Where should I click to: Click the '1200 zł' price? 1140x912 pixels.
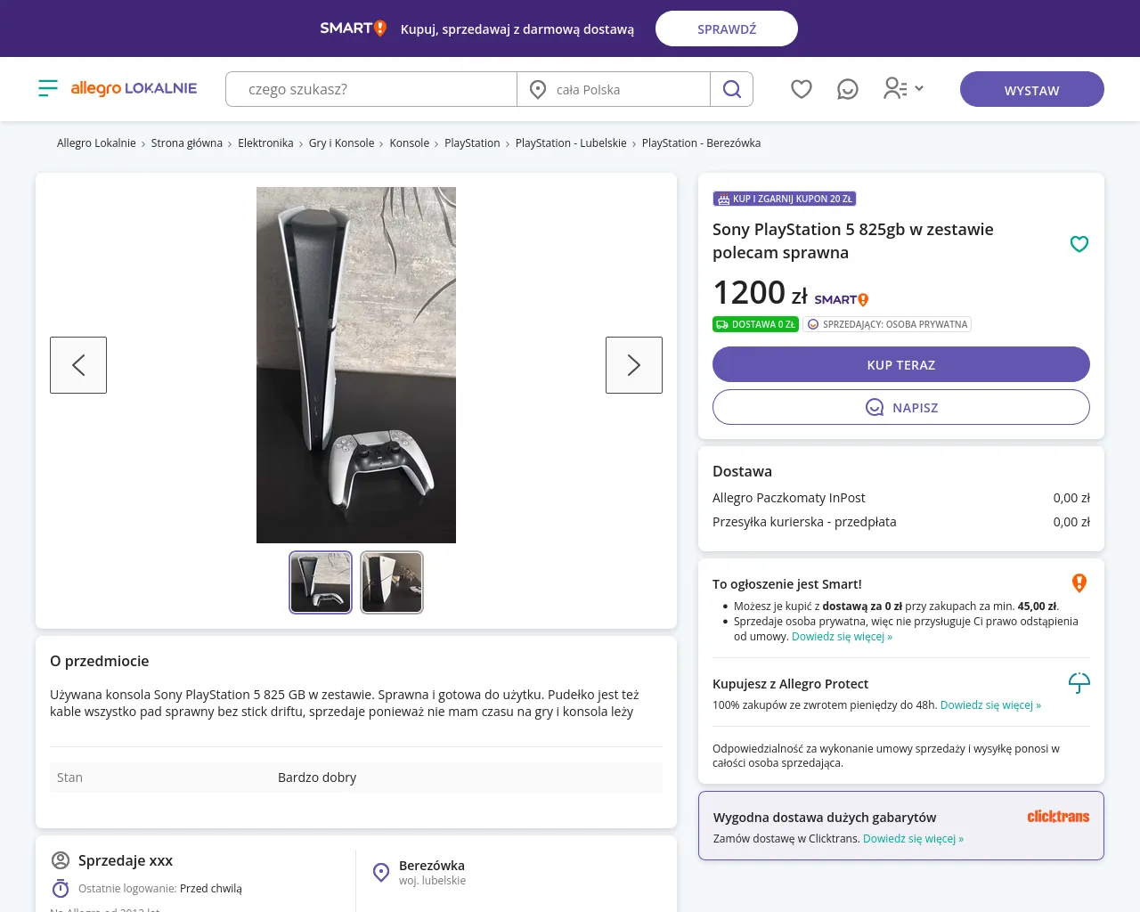[760, 293]
